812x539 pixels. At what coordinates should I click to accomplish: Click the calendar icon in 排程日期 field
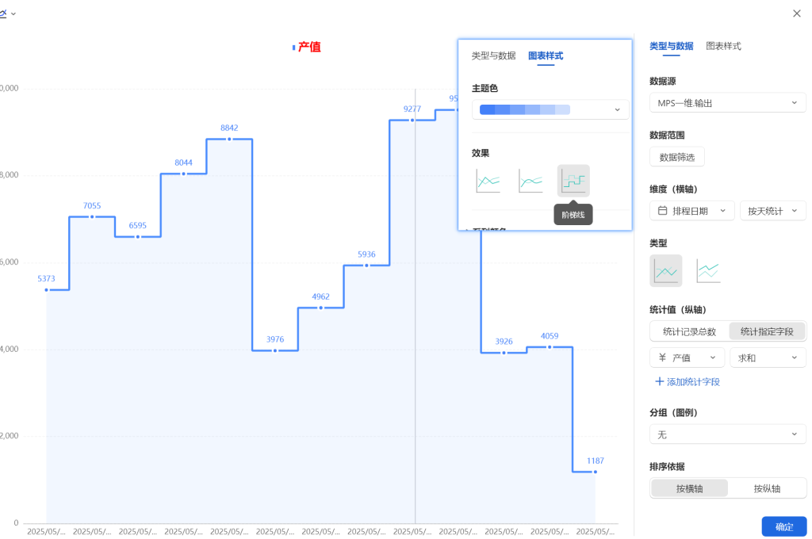click(x=662, y=211)
